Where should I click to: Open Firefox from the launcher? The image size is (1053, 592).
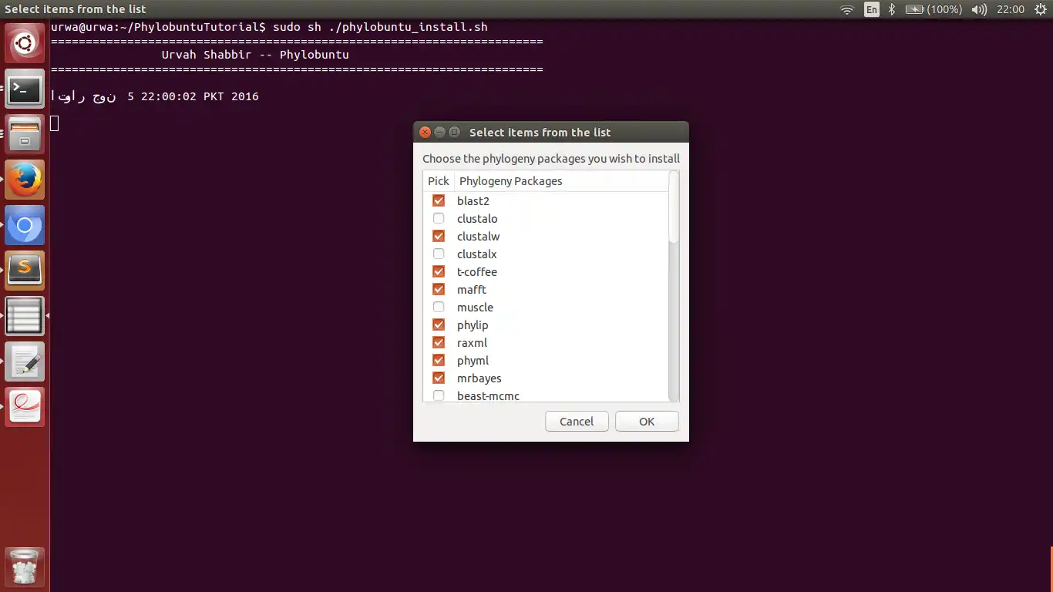coord(25,180)
